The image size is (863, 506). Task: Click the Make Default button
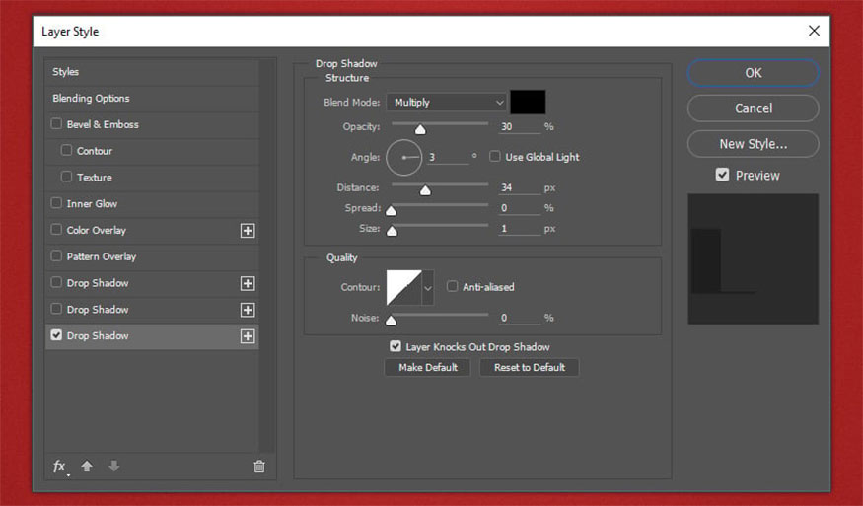pos(427,367)
